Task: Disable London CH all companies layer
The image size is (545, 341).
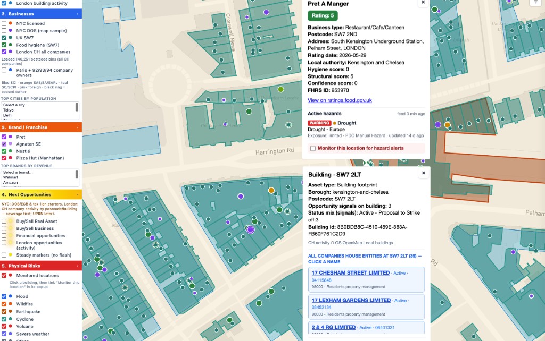Action: (4, 52)
